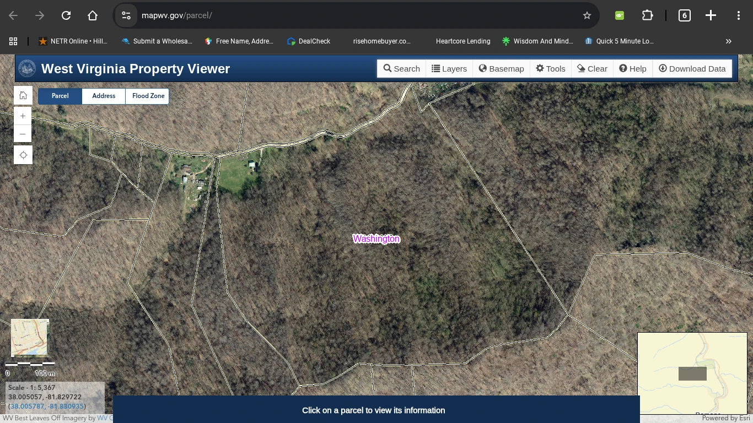
Task: Open the DealCheck bookmark
Action: coord(308,41)
